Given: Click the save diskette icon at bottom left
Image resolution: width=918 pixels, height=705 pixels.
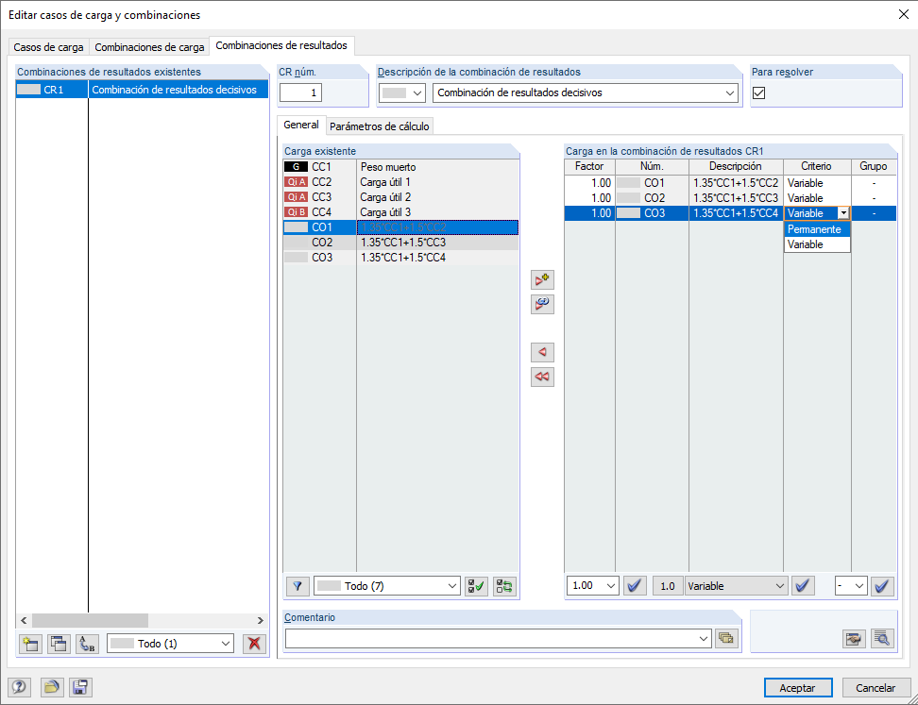Looking at the screenshot, I should point(80,687).
